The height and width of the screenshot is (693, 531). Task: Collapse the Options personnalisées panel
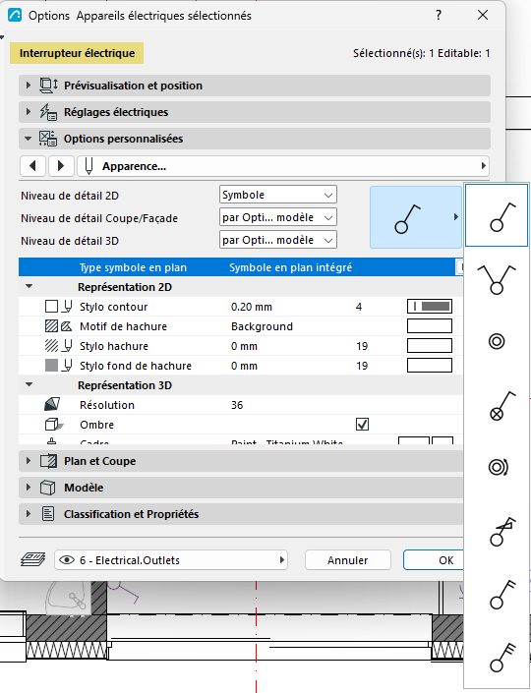point(29,139)
